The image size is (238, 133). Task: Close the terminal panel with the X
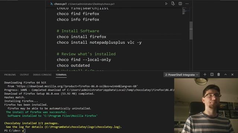[x=232, y=75]
